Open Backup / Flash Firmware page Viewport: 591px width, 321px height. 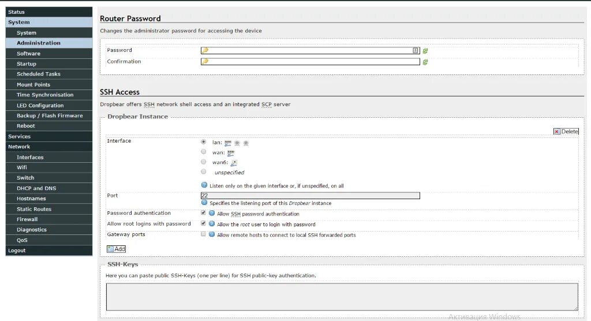click(50, 115)
